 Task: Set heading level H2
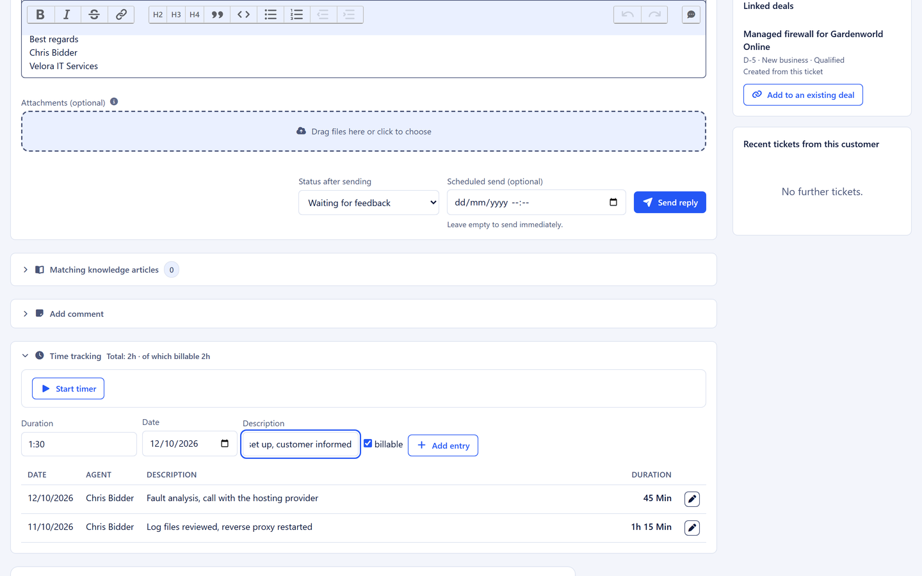click(158, 15)
